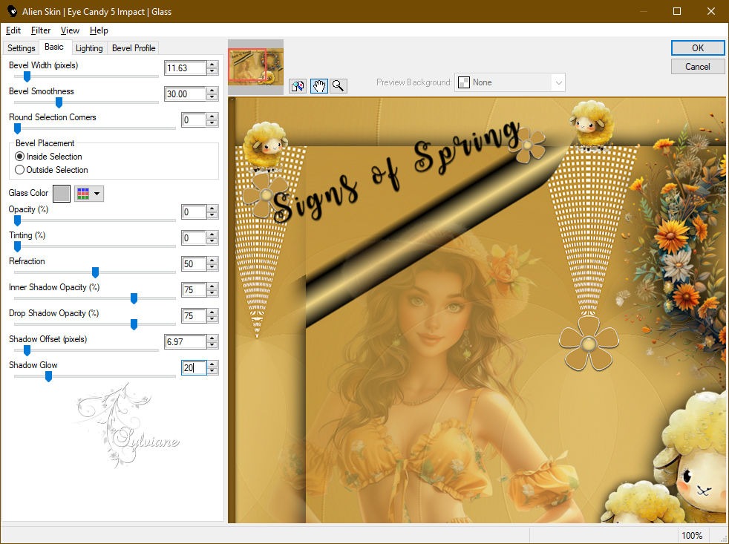Click the Round Selection Corners slider handle
The image size is (729, 544).
(17, 128)
